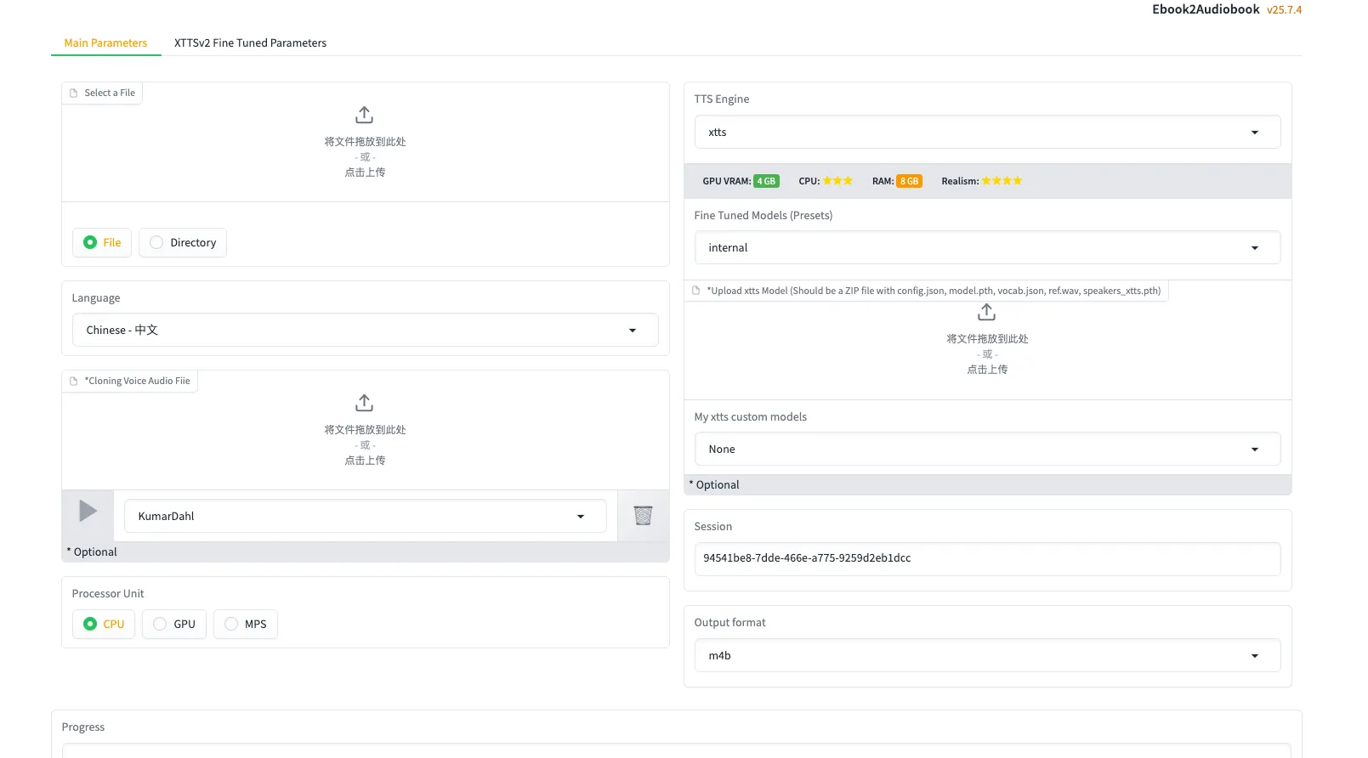Open My xtts custom models dropdown

coord(987,449)
